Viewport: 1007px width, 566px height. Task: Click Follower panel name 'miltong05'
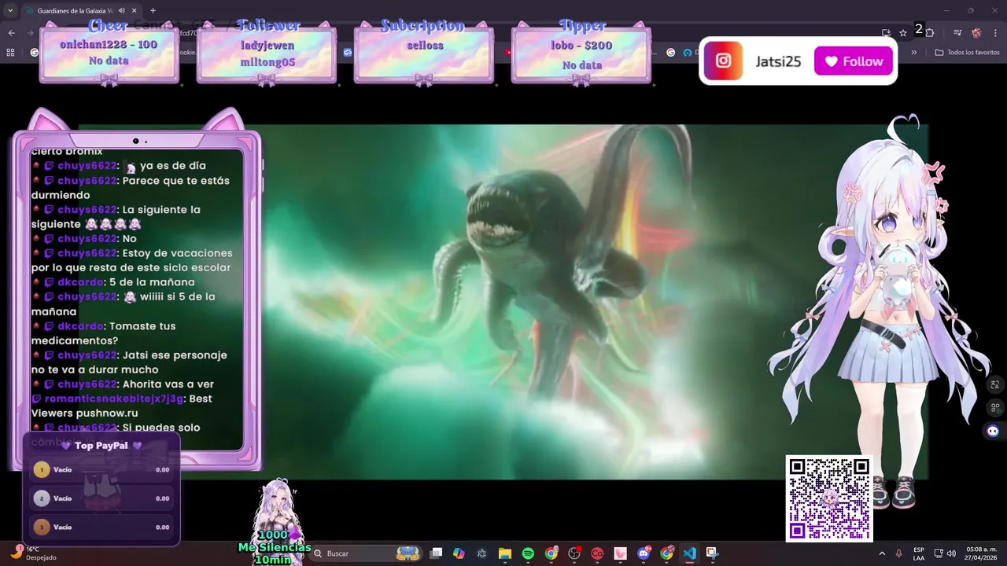[x=267, y=62]
